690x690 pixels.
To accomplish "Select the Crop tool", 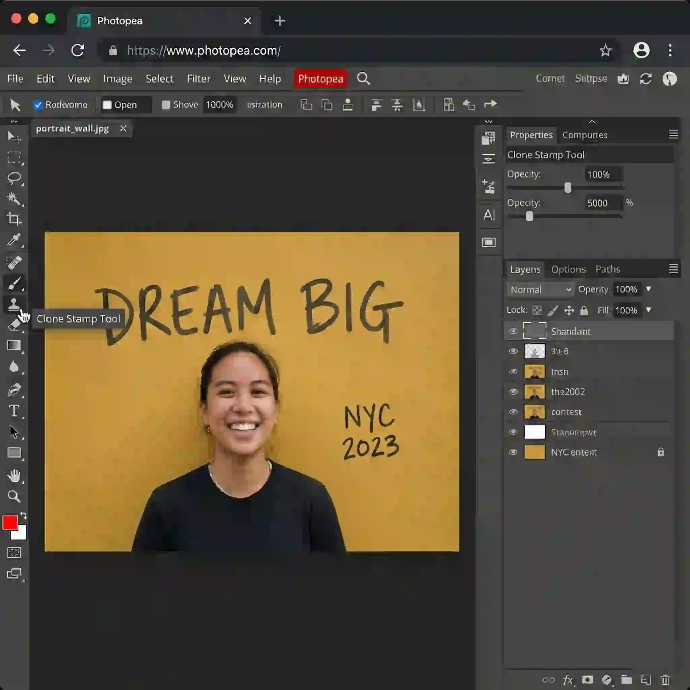I will [14, 219].
